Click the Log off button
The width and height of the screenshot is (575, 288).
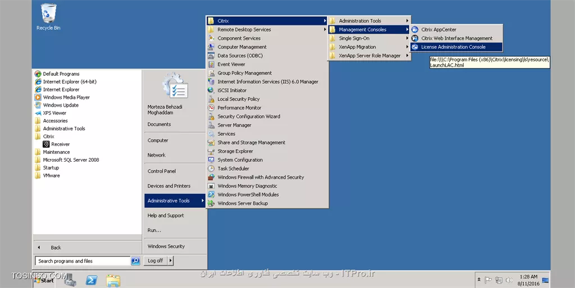click(156, 261)
